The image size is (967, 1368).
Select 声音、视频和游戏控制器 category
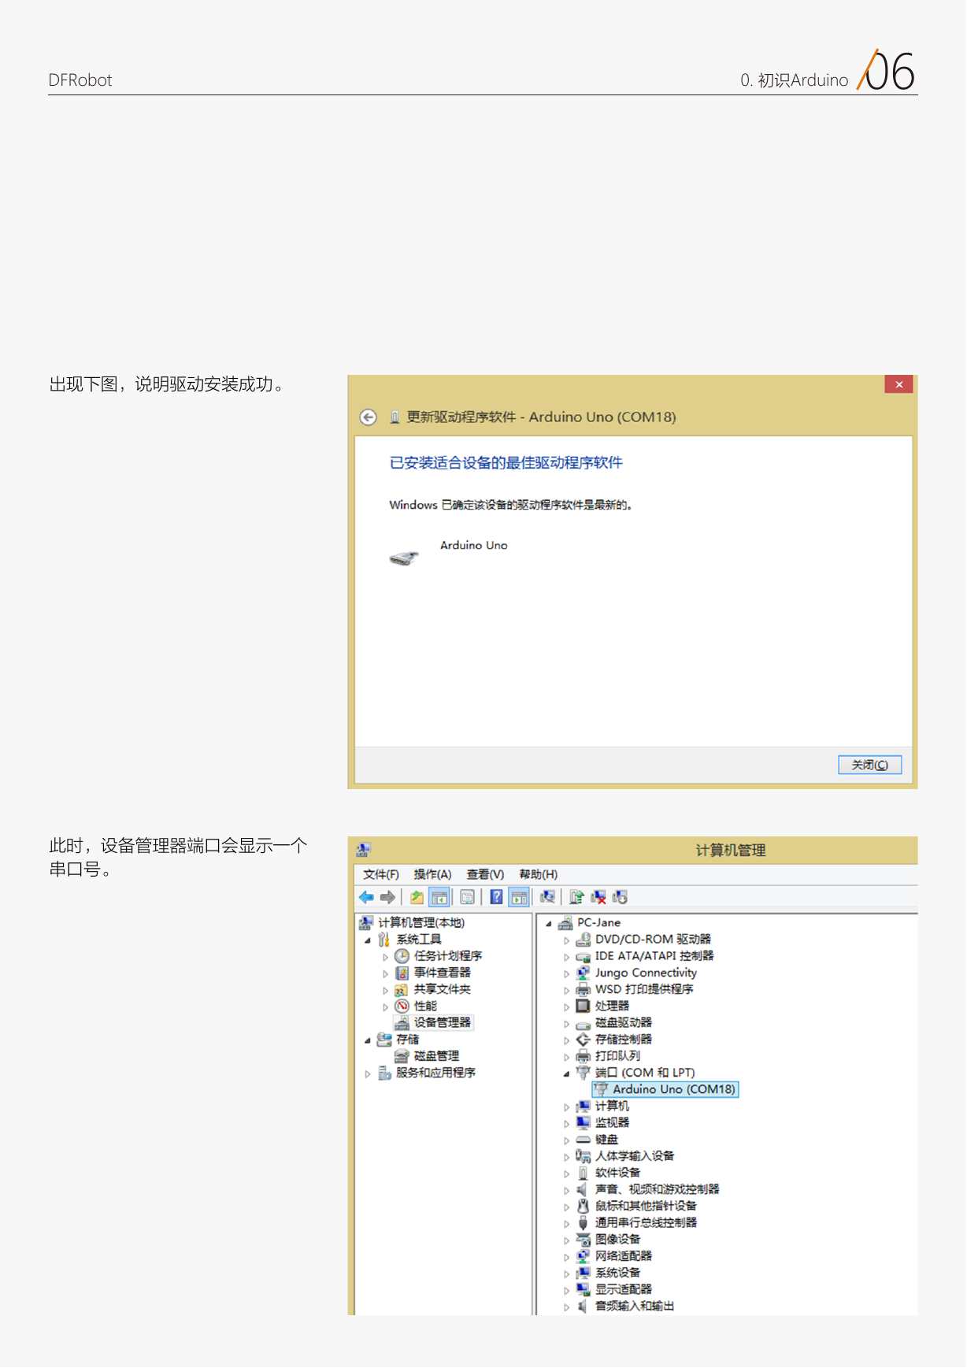coord(657,1189)
